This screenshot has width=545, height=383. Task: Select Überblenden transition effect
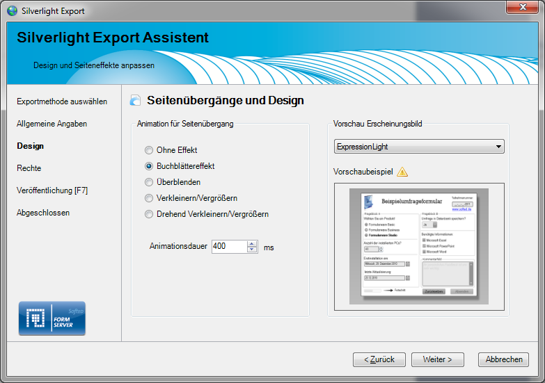(x=149, y=182)
